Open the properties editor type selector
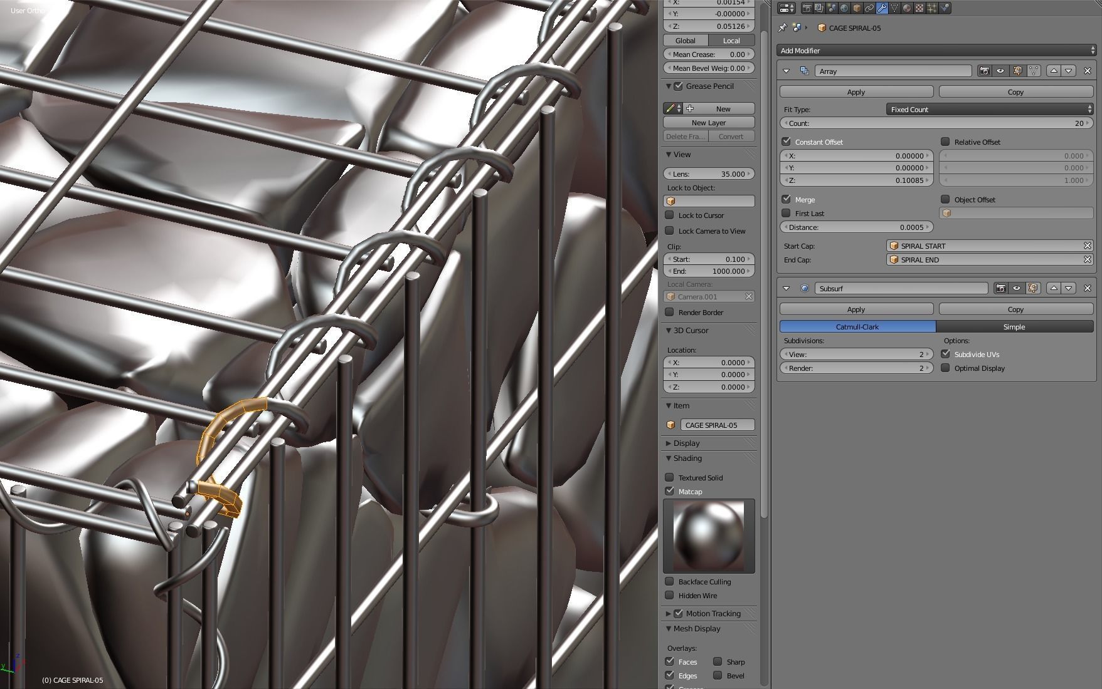The width and height of the screenshot is (1102, 689). [x=787, y=8]
